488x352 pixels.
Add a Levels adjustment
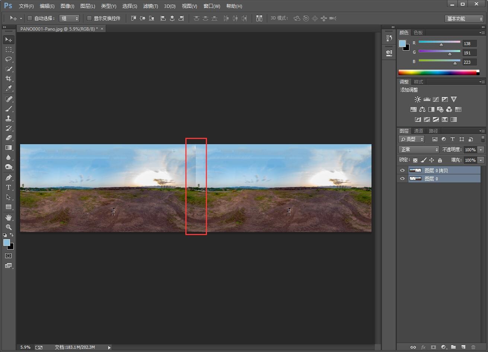pos(427,99)
